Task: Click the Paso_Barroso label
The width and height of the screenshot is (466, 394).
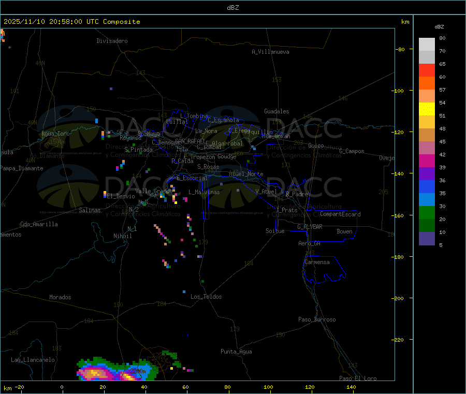Action: click(x=317, y=319)
